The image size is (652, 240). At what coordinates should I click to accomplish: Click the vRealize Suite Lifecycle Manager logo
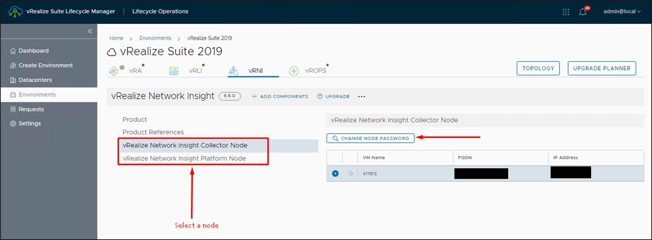15,12
